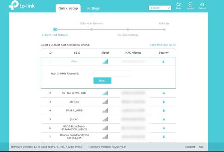Click signal bars in joydeb row
This screenshot has height=152, width=224.
105,119
